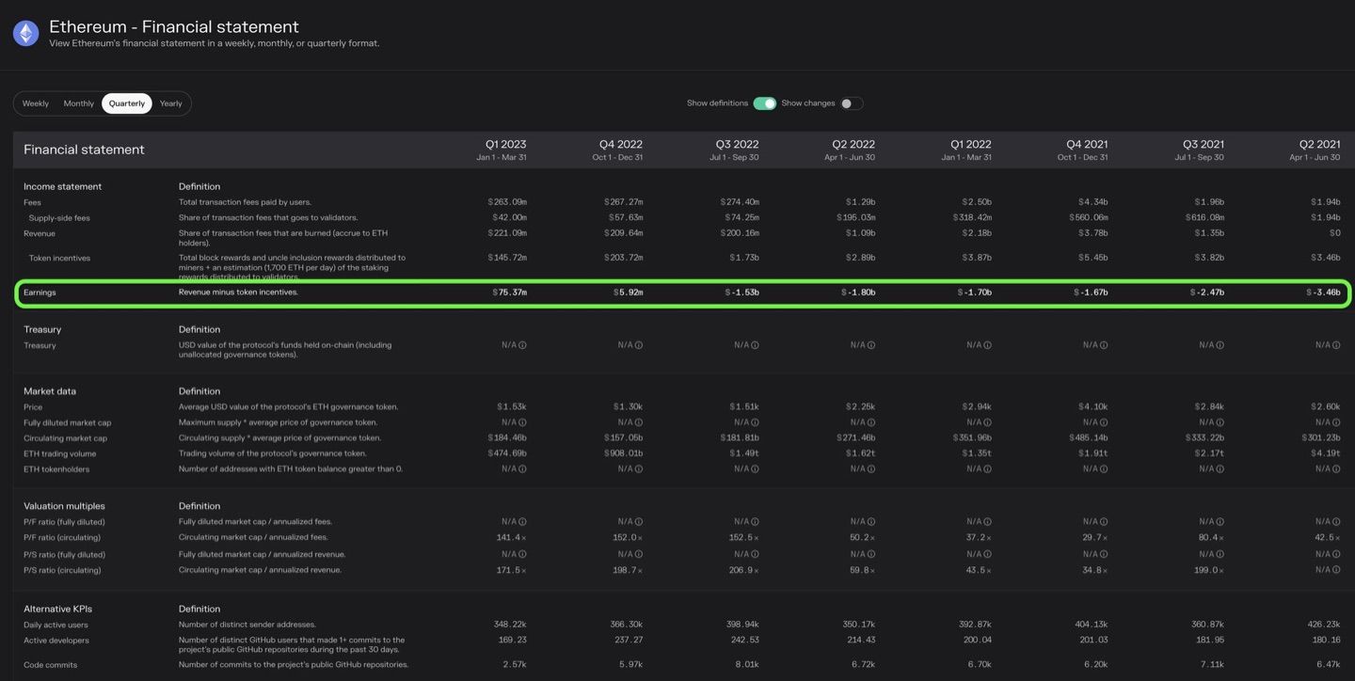Screen dimensions: 1355x681
Task: Click ETH tokenholders info icon for Q3 2021
Action: (1220, 468)
